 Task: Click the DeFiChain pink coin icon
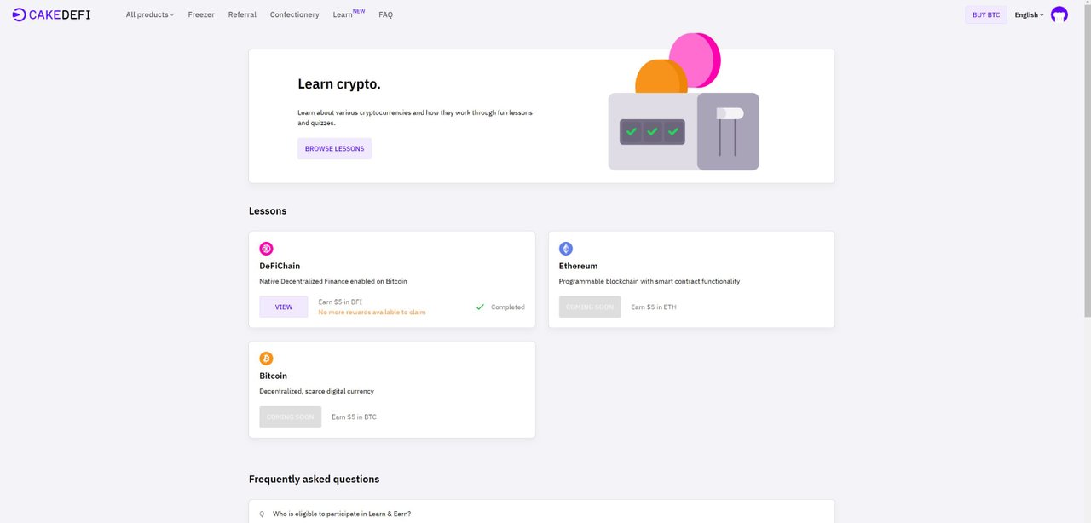pyautogui.click(x=267, y=249)
